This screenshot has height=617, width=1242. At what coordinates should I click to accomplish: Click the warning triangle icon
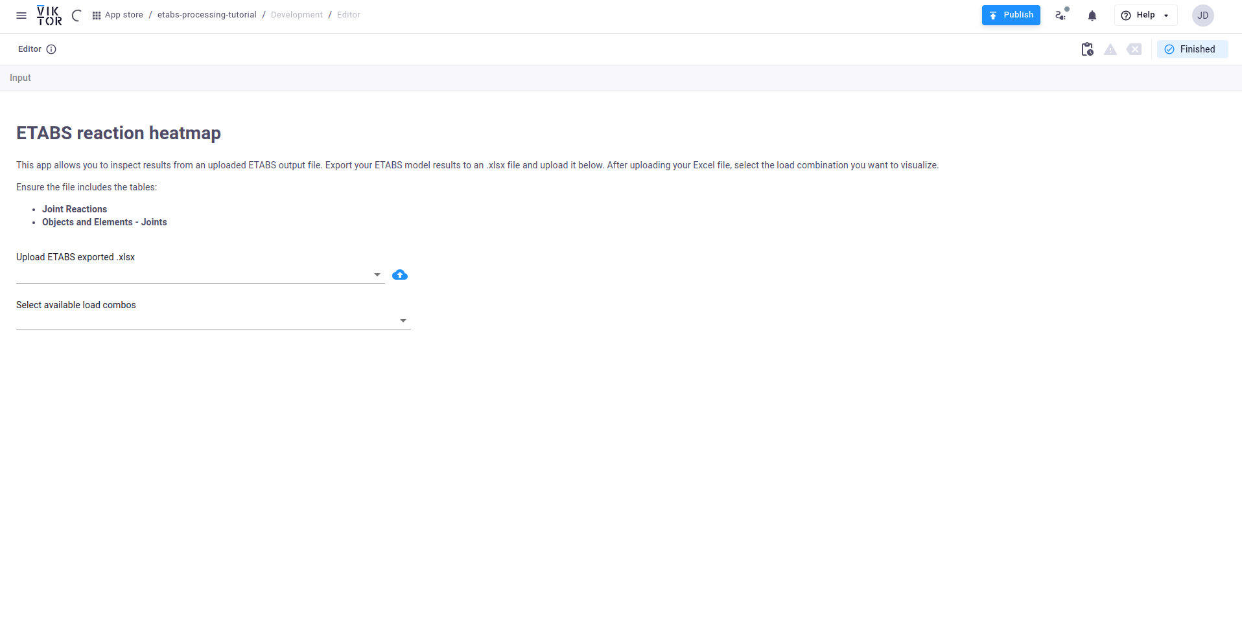(1110, 49)
